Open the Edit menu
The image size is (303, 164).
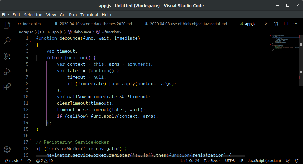click(17, 15)
